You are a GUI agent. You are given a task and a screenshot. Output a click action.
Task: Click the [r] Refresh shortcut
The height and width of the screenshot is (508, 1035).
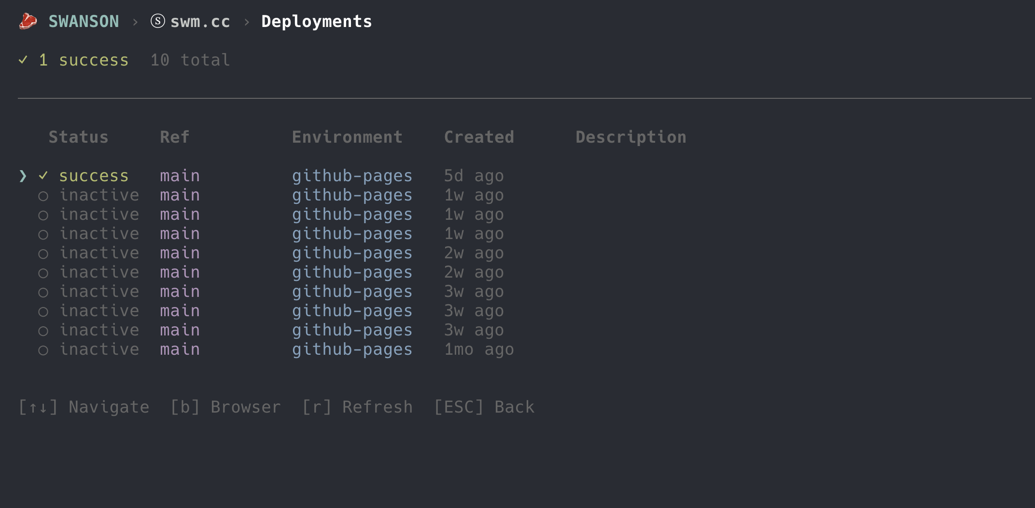click(358, 406)
